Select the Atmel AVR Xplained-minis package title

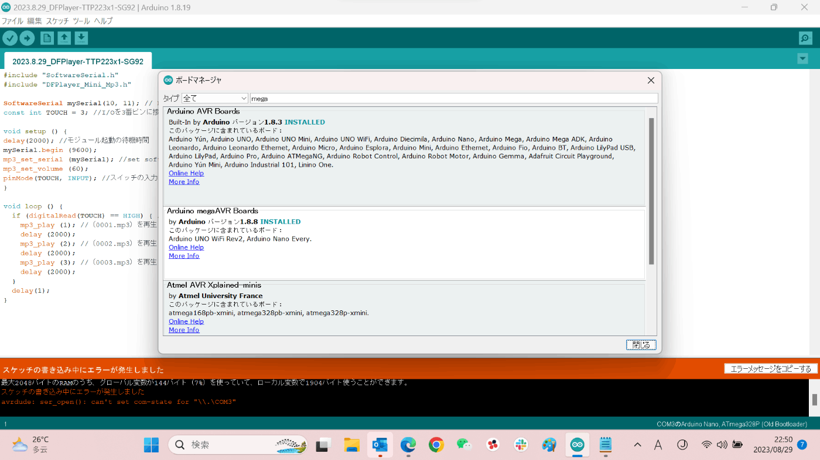[214, 285]
